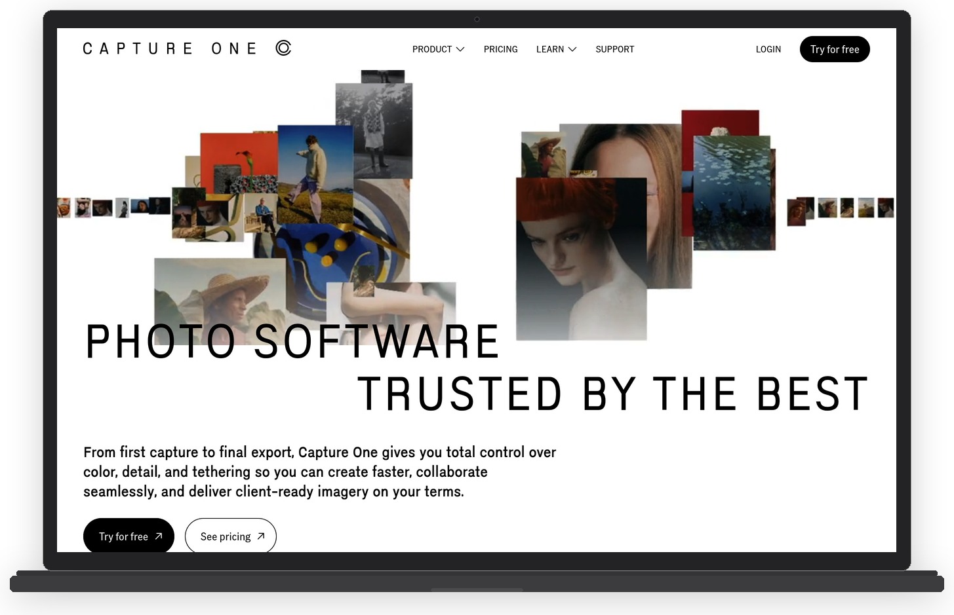Image resolution: width=954 pixels, height=615 pixels.
Task: Expand the LEARN dropdown menu
Action: [x=555, y=49]
